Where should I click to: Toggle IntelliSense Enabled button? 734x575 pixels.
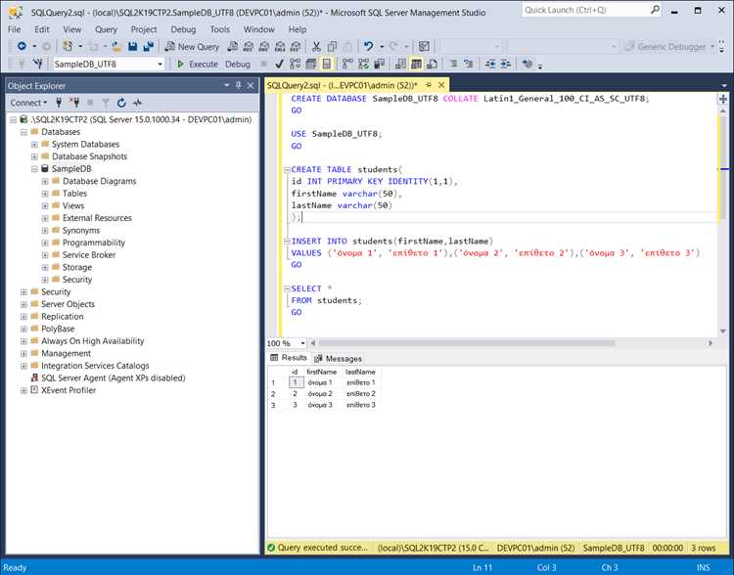click(x=326, y=64)
